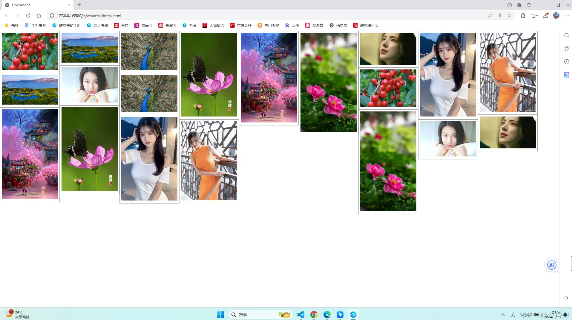Open the 手机书签 bookmarks folder
The image size is (572, 320).
pos(36,25)
